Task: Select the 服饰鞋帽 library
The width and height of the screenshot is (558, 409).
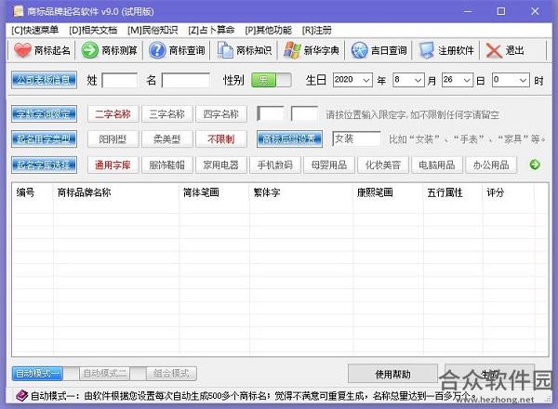Action: [166, 165]
